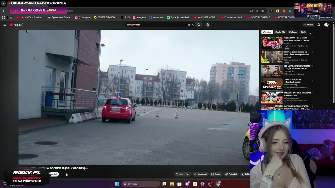This screenshot has width=335, height=188.
Task: Open the YouTube notifications bell
Action: point(319,25)
